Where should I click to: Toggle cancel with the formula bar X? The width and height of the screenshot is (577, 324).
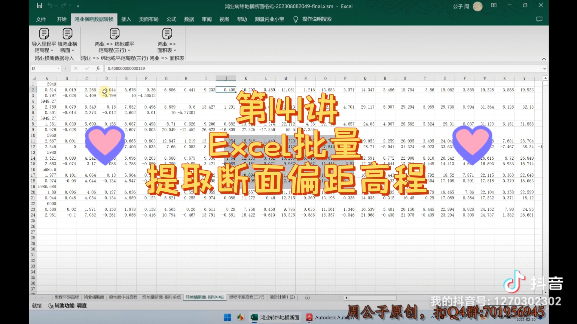pyautogui.click(x=76, y=68)
